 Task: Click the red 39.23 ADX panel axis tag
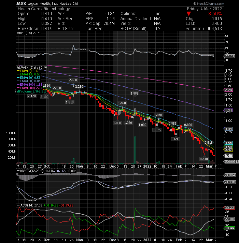point(229,208)
